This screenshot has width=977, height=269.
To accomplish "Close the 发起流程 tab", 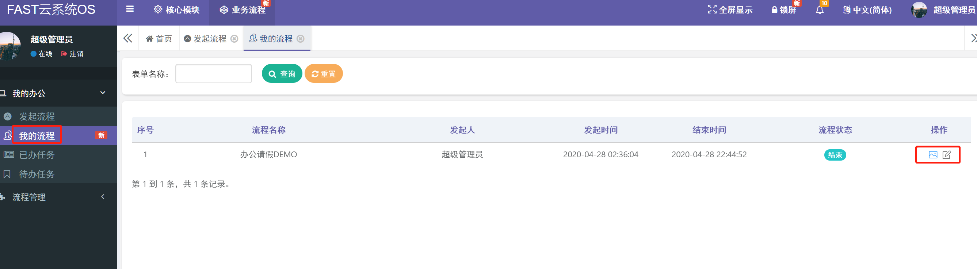I will [x=234, y=39].
